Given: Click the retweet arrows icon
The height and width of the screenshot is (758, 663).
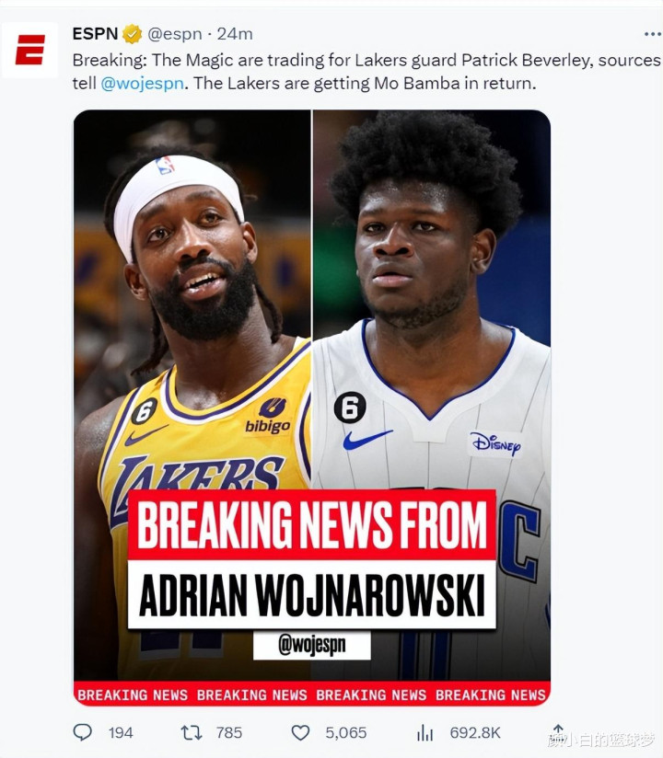Looking at the screenshot, I should [x=192, y=733].
